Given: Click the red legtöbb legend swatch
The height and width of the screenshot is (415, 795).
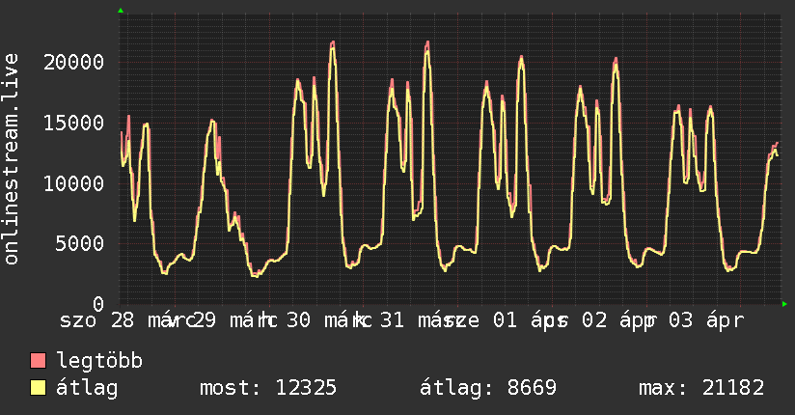Looking at the screenshot, I should tap(39, 362).
